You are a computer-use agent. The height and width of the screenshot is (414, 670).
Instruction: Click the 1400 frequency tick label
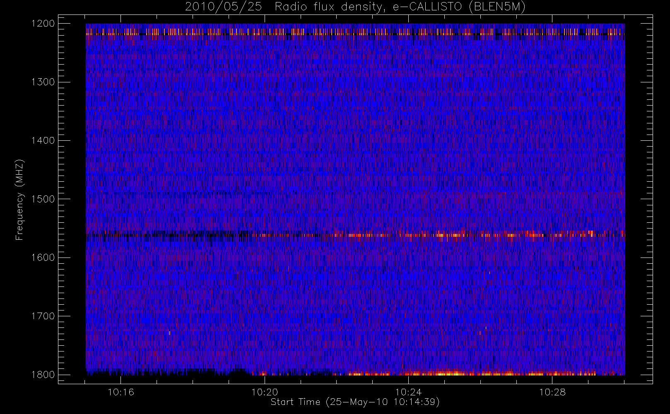point(43,141)
